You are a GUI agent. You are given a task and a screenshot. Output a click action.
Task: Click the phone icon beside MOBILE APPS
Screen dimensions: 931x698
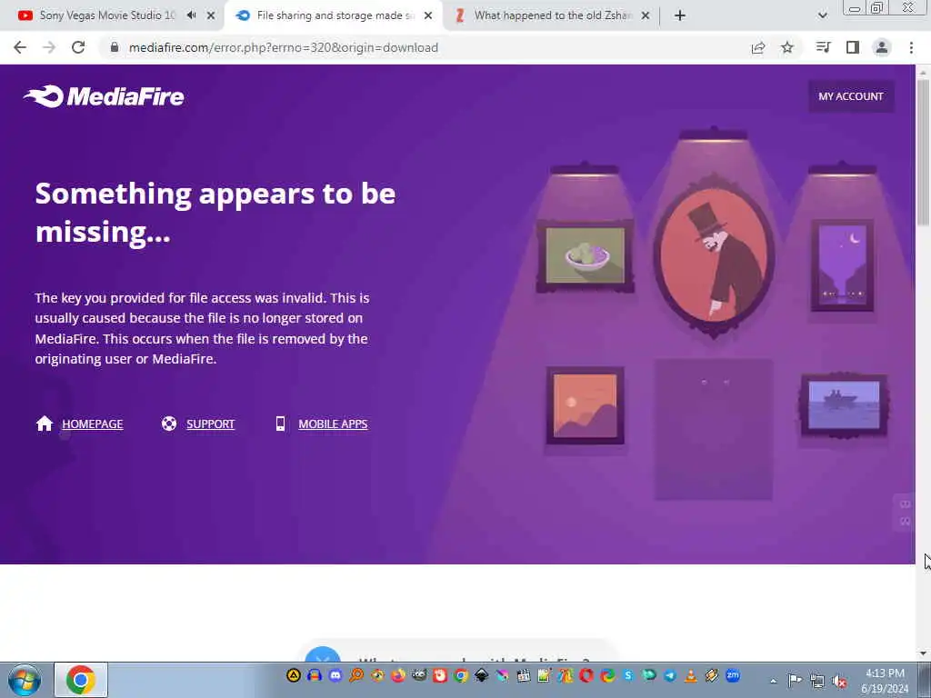[280, 424]
